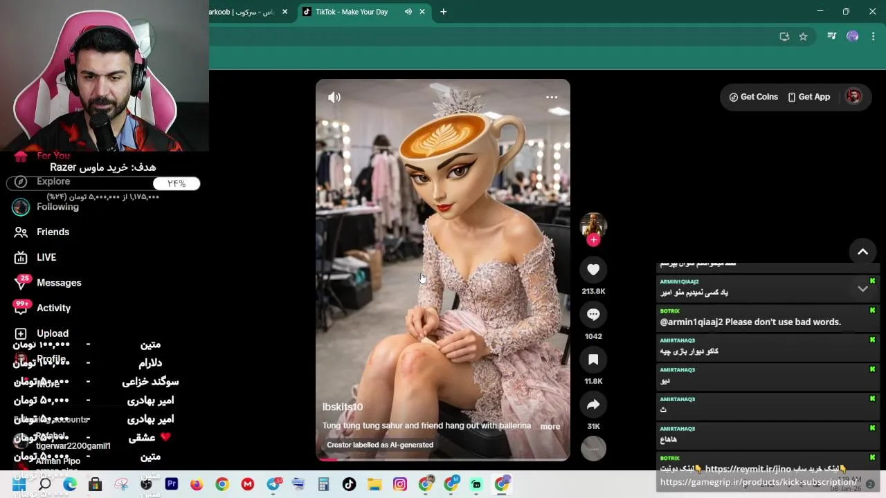
Task: Open Kick app from taskbar
Action: [476, 485]
